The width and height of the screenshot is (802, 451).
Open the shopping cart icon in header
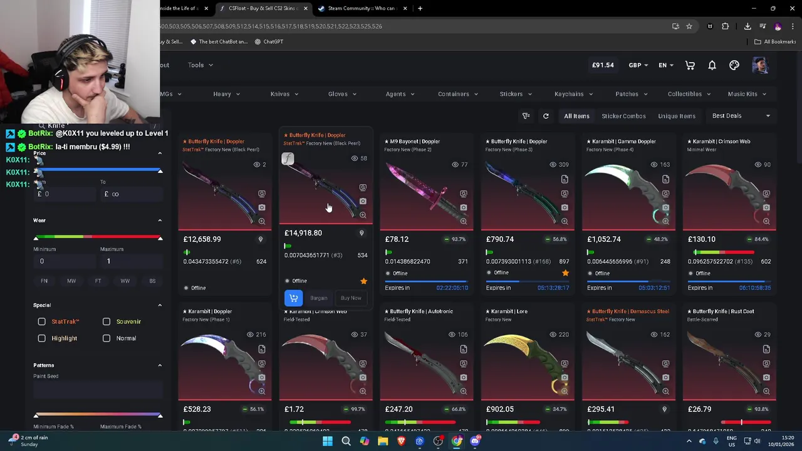click(x=690, y=65)
